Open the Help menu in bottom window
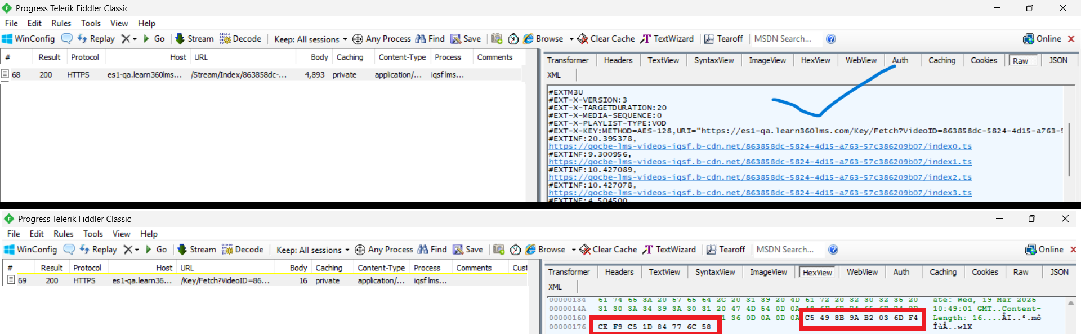Screen dimensions: 1081x334 pos(149,234)
